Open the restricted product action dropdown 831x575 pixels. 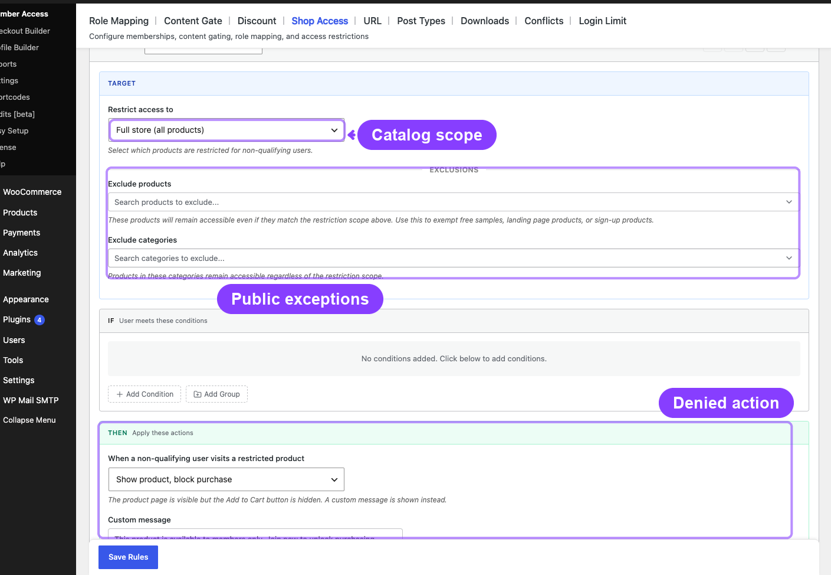pyautogui.click(x=226, y=479)
